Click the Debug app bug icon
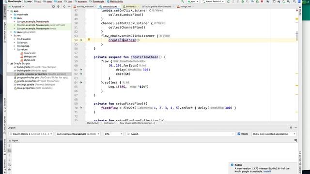Viewport: 310px width, 174px height. tap(243, 1)
